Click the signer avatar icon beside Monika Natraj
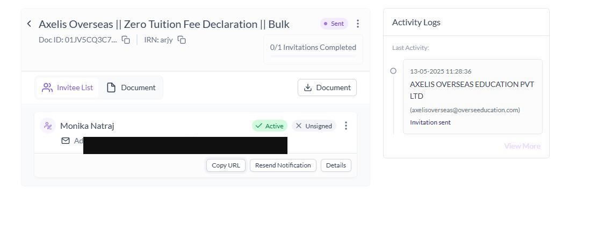 (48, 126)
